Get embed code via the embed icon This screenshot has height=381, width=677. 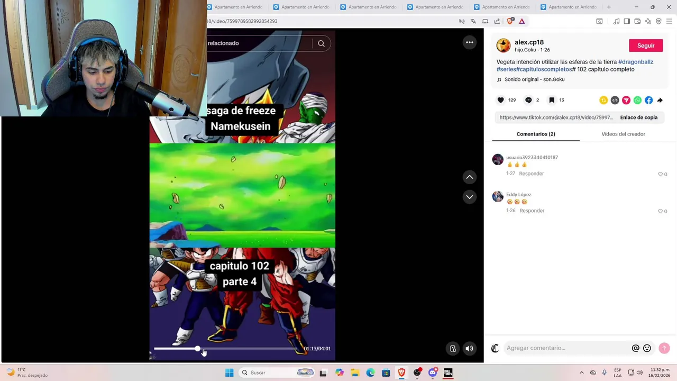615,100
